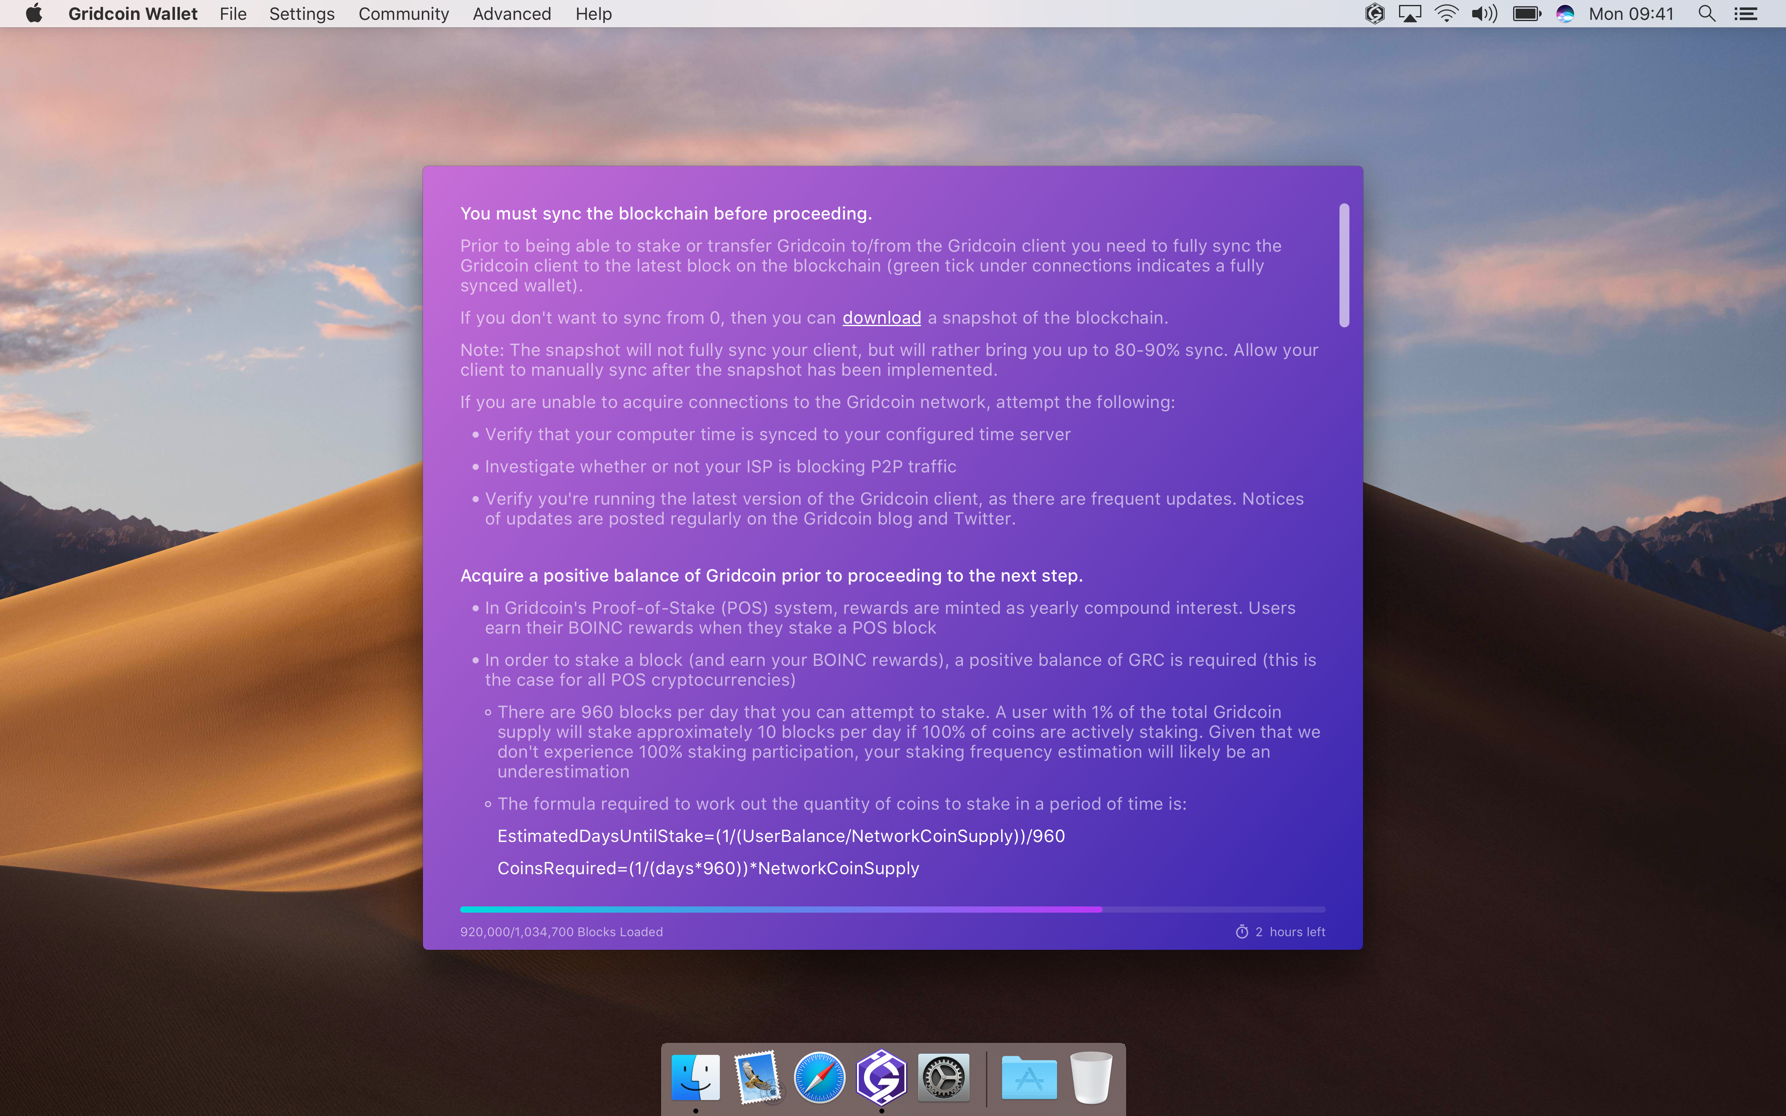Open Spotlight search magnifier

coord(1706,14)
